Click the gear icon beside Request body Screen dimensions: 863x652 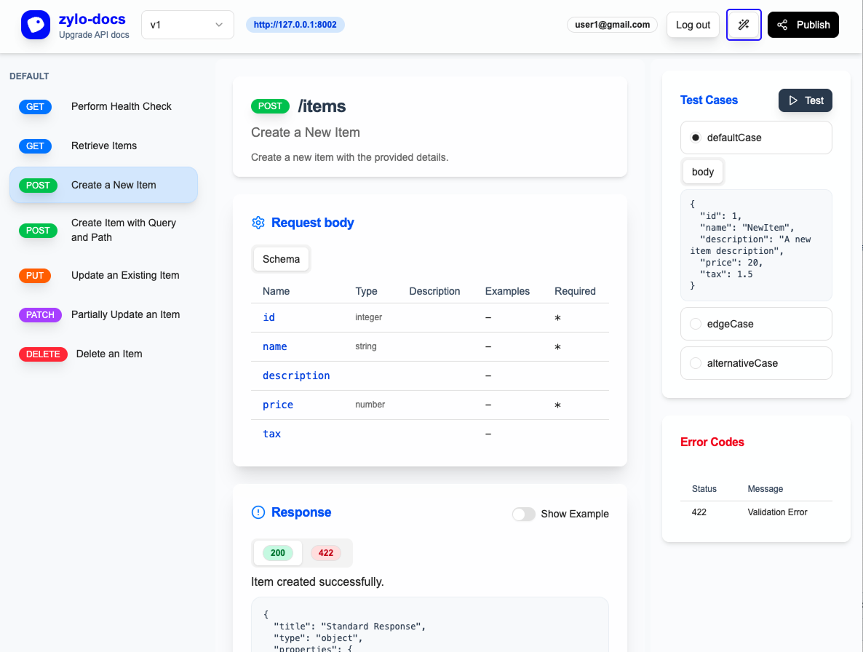[x=258, y=222]
